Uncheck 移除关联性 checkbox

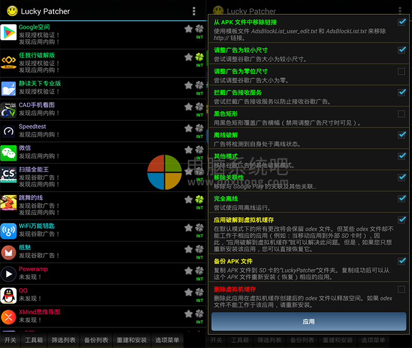[x=401, y=177]
